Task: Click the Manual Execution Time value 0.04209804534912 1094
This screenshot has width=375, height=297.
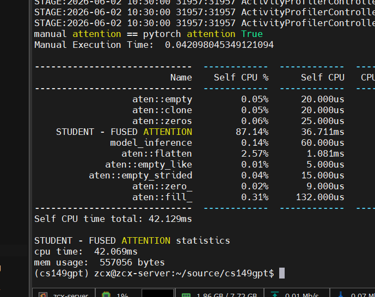Action: click(219, 45)
